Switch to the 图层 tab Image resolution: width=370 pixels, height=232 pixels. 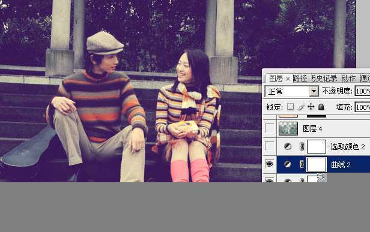(276, 79)
